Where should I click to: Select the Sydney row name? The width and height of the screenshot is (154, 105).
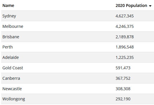9,16
